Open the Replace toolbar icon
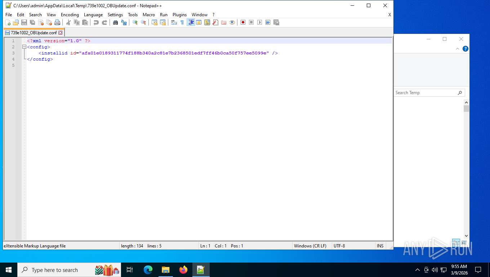Screen dimensions: 490x277 coord(124,22)
